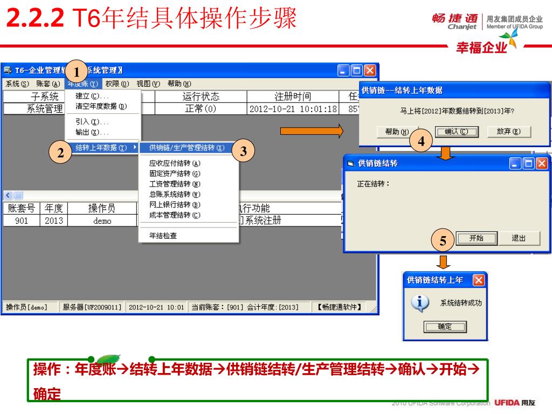This screenshot has width=552, height=414.
Task: Click the 2012-10-21 10:01 status bar time
Action: (x=156, y=307)
